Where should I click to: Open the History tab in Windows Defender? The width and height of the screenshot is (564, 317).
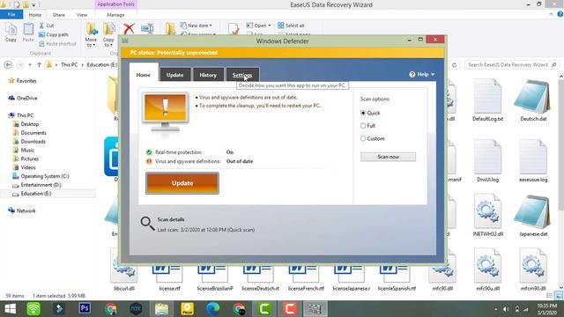click(x=208, y=75)
